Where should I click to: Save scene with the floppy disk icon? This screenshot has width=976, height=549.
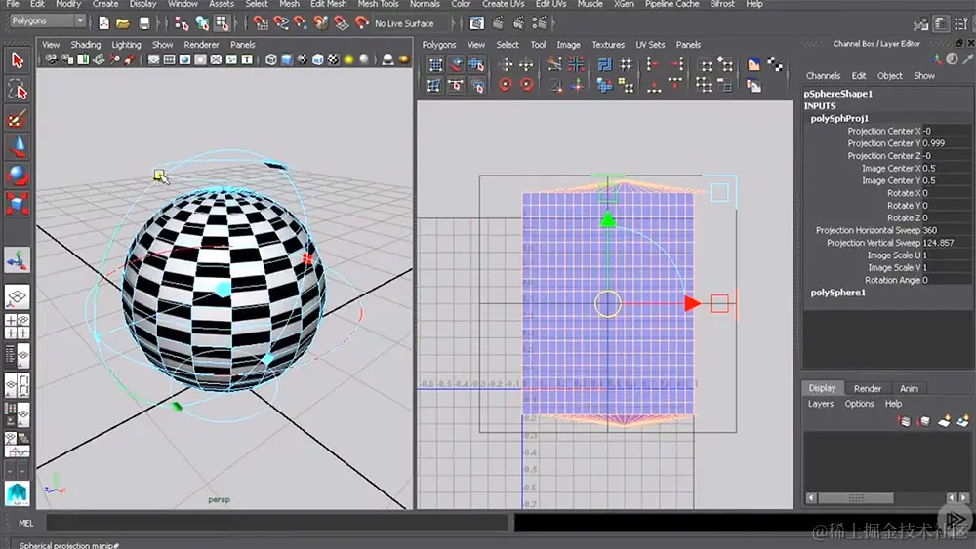click(144, 23)
